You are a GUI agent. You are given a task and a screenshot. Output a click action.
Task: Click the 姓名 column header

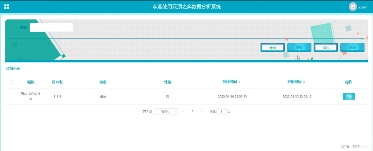click(x=103, y=82)
